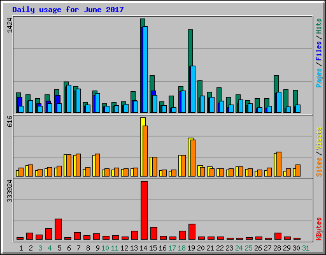Click the orange 'Sites' legend label

point(318,167)
